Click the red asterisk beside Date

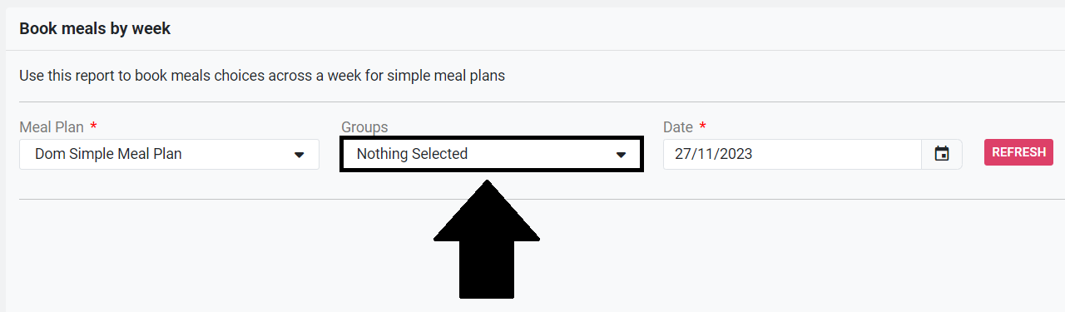click(x=703, y=126)
